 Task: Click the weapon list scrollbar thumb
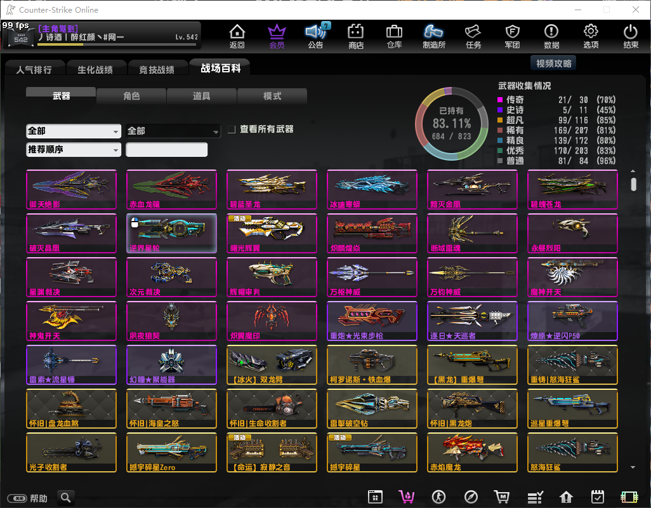pos(633,184)
